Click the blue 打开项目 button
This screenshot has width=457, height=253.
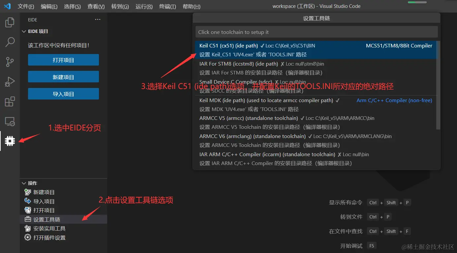63,60
